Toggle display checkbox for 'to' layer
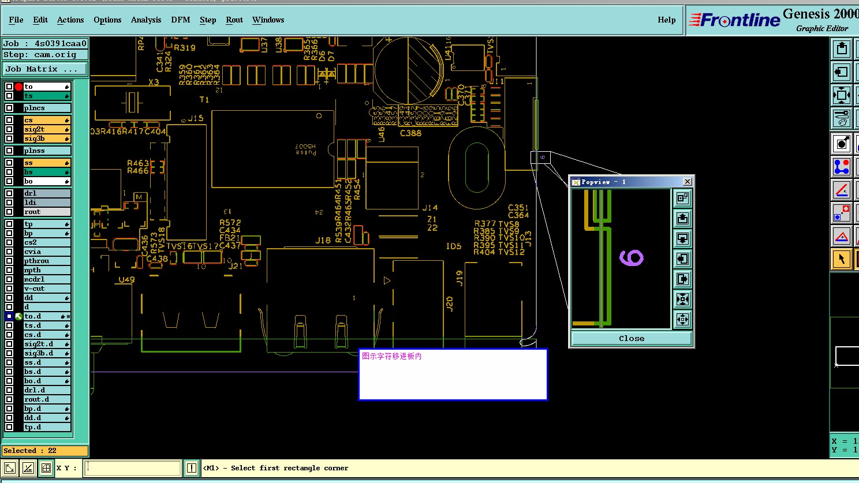 coord(9,87)
